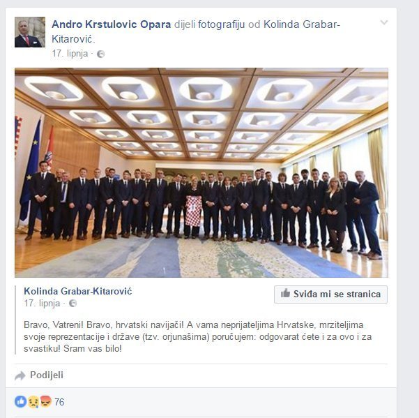419x418 pixels.
Task: Click the 'Podijeli' share link
Action: 47,375
